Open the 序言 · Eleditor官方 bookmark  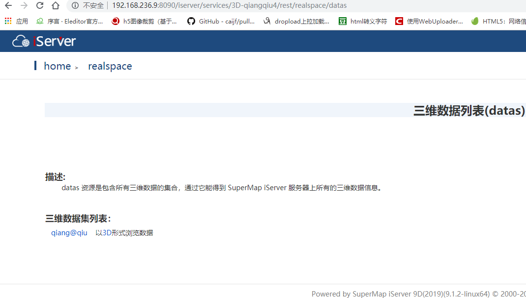coord(69,21)
